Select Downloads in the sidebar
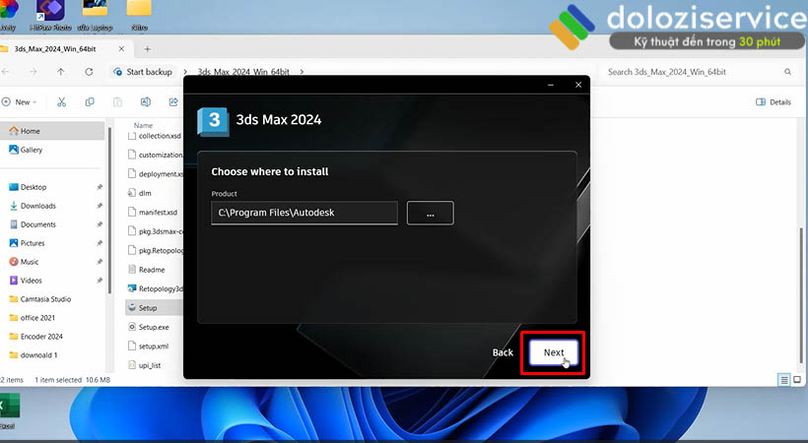Screen dimensions: 808x443 pyautogui.click(x=37, y=206)
